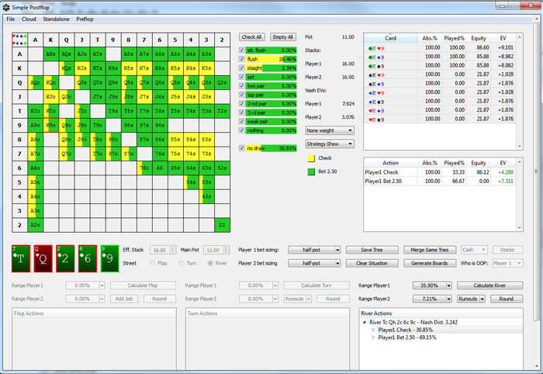The image size is (543, 374).
Task: Toggle the no draw checkbox
Action: [242, 148]
